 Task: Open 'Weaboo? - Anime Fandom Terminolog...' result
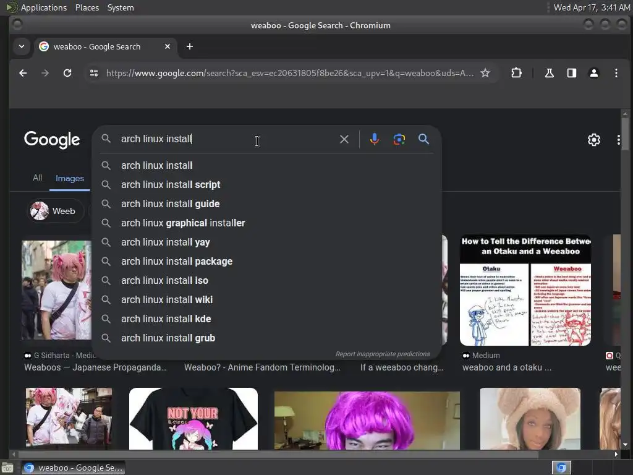click(262, 367)
